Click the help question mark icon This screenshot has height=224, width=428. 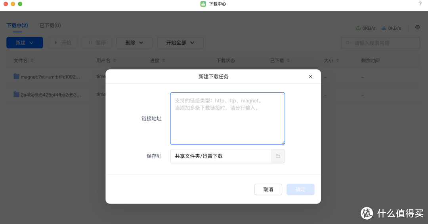(x=420, y=4)
